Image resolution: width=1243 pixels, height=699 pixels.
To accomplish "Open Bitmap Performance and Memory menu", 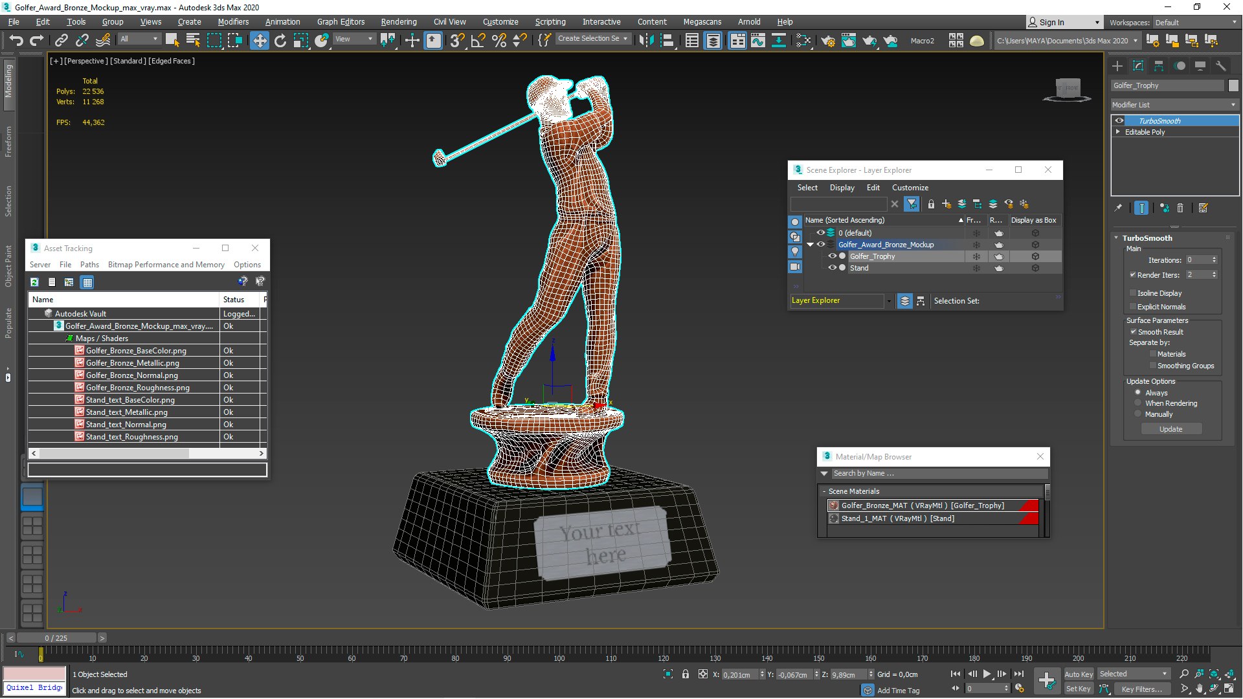I will coord(166,265).
